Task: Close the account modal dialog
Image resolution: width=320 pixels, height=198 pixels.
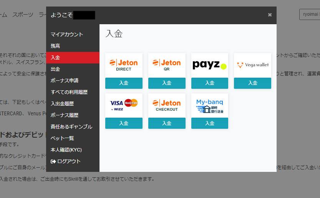Action: click(x=270, y=15)
